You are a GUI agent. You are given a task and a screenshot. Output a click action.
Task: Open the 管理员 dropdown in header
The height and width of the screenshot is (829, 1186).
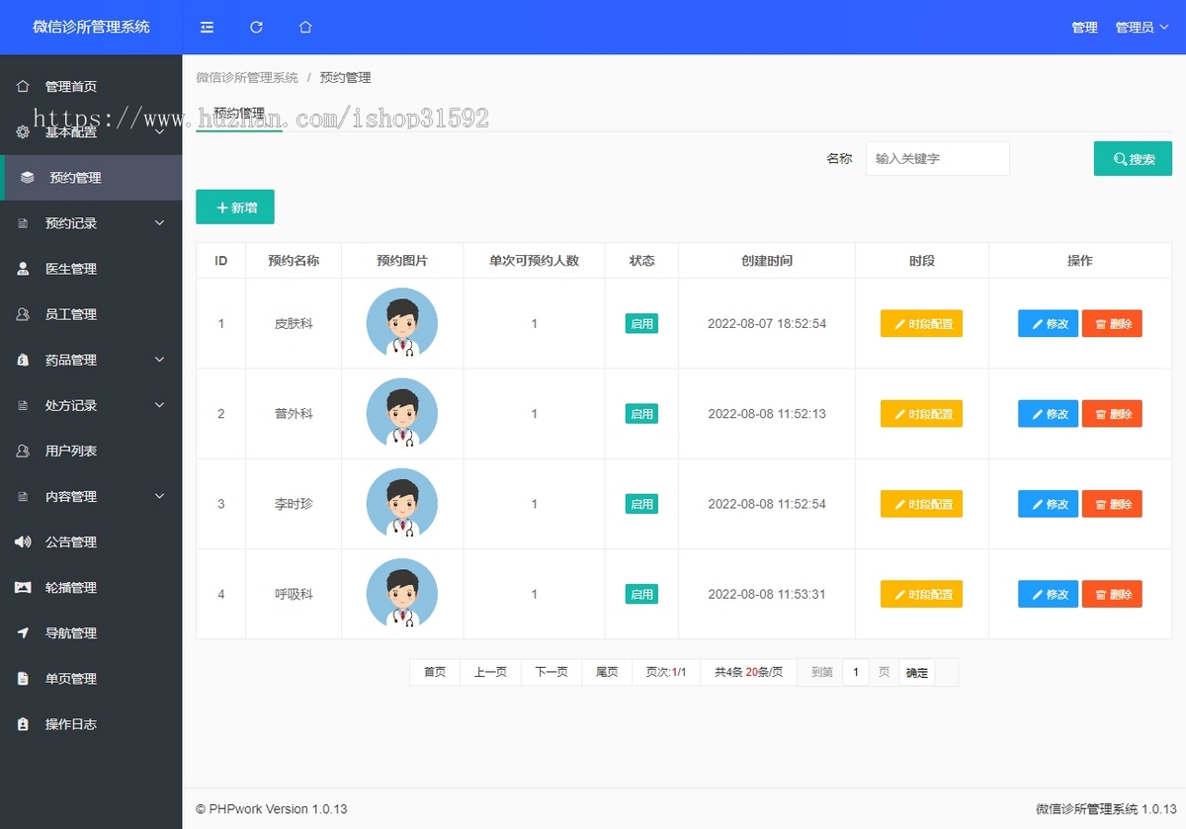coord(1143,28)
